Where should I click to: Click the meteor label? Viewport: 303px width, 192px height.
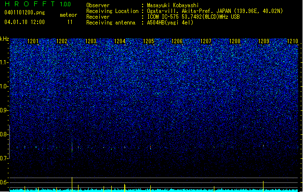(x=68, y=15)
